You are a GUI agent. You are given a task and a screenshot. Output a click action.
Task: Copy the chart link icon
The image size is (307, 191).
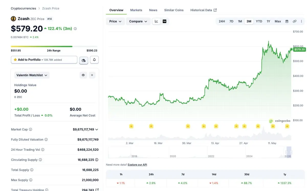pos(294,21)
